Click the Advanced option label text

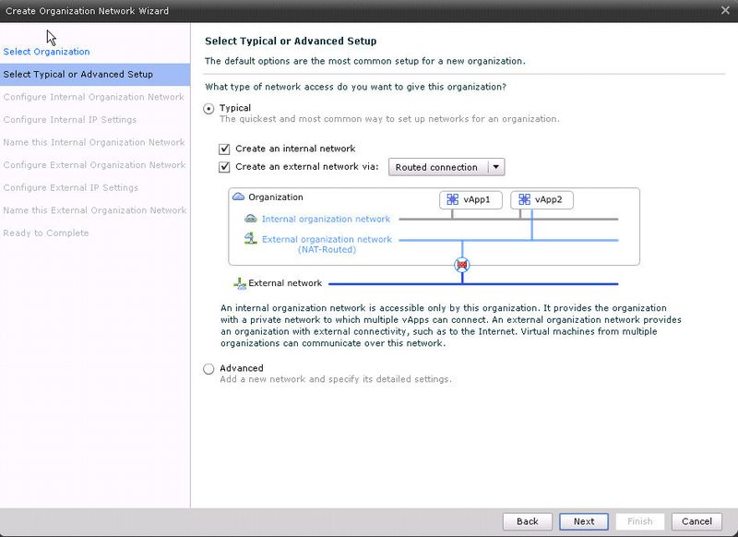pyautogui.click(x=242, y=368)
